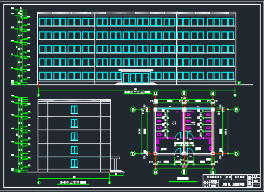Select the green underline below plan title
Screen dimensions: 264x192
pyautogui.click(x=183, y=182)
